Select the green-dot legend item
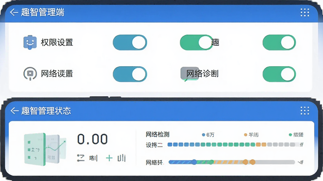 (x=296, y=135)
